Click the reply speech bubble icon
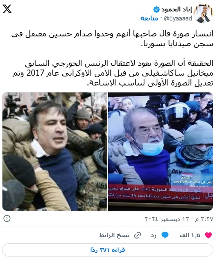This screenshot has height=261, width=217. pyautogui.click(x=165, y=235)
